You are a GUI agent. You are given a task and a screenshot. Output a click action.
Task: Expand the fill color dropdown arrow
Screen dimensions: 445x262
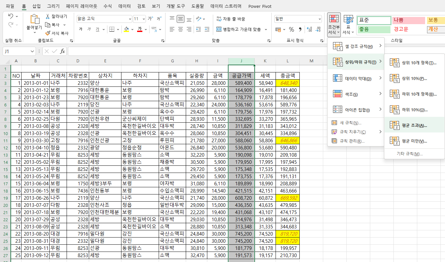(132, 29)
